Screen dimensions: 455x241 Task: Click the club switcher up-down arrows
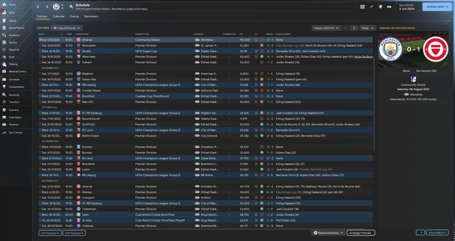63,7
